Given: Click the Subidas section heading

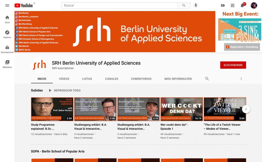Looking at the screenshot, I should [37, 90].
